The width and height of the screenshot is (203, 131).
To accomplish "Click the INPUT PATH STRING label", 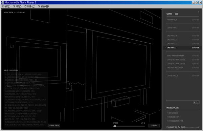I will click(x=11, y=70).
